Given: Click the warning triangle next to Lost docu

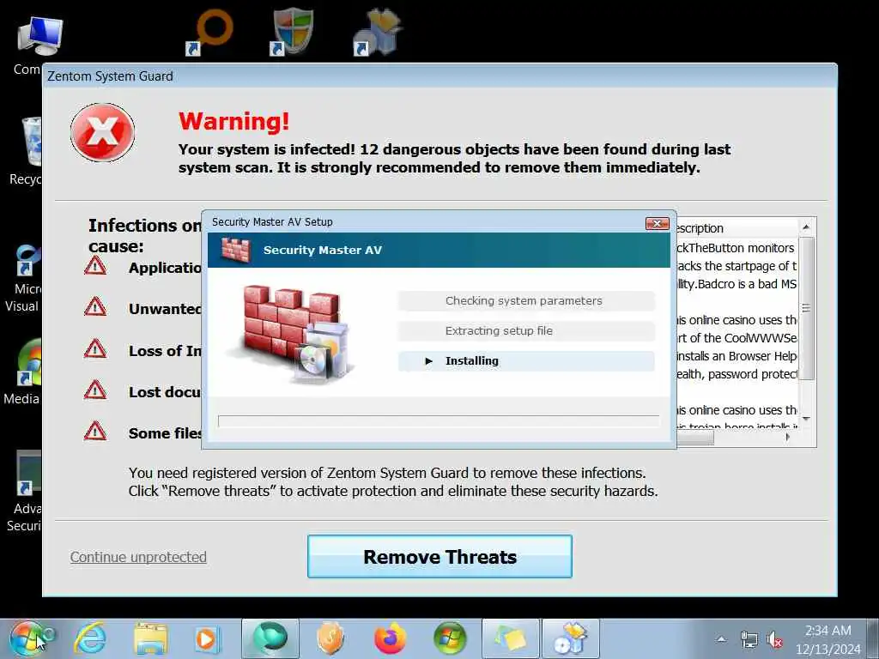Looking at the screenshot, I should [95, 390].
